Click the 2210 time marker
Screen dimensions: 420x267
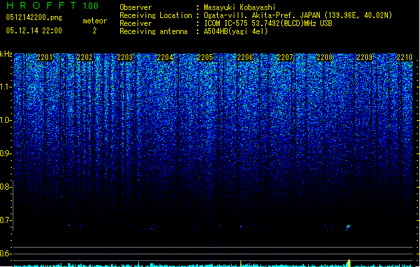tap(405, 57)
